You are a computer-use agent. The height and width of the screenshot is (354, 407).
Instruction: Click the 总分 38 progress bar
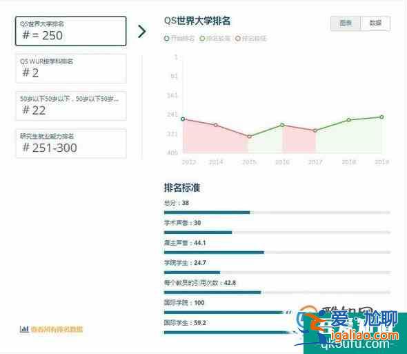click(x=277, y=213)
